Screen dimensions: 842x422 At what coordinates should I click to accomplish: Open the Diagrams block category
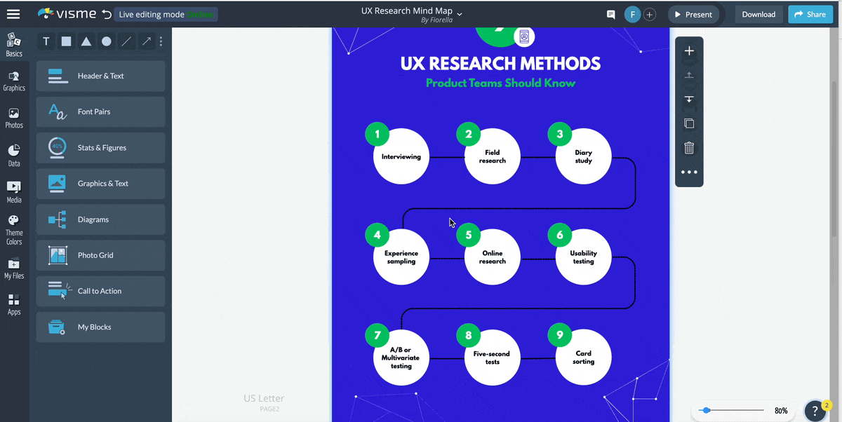coord(100,219)
